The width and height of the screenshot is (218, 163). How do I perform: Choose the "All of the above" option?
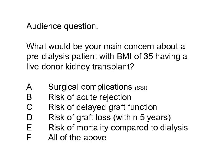coord(77,138)
